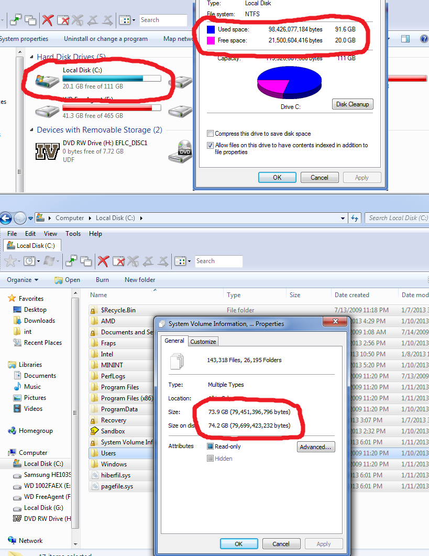This screenshot has height=556, width=429.
Task: Click the clone-window icon in Local Disk (C:) toolbar
Action: coord(86,261)
